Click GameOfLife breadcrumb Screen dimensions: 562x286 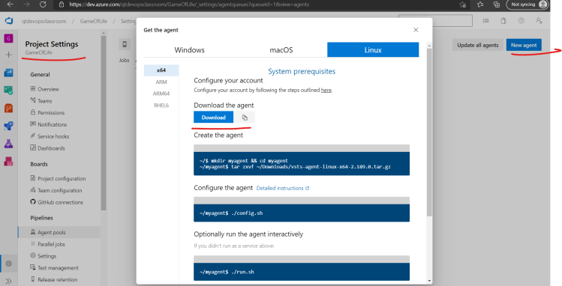pyautogui.click(x=93, y=21)
